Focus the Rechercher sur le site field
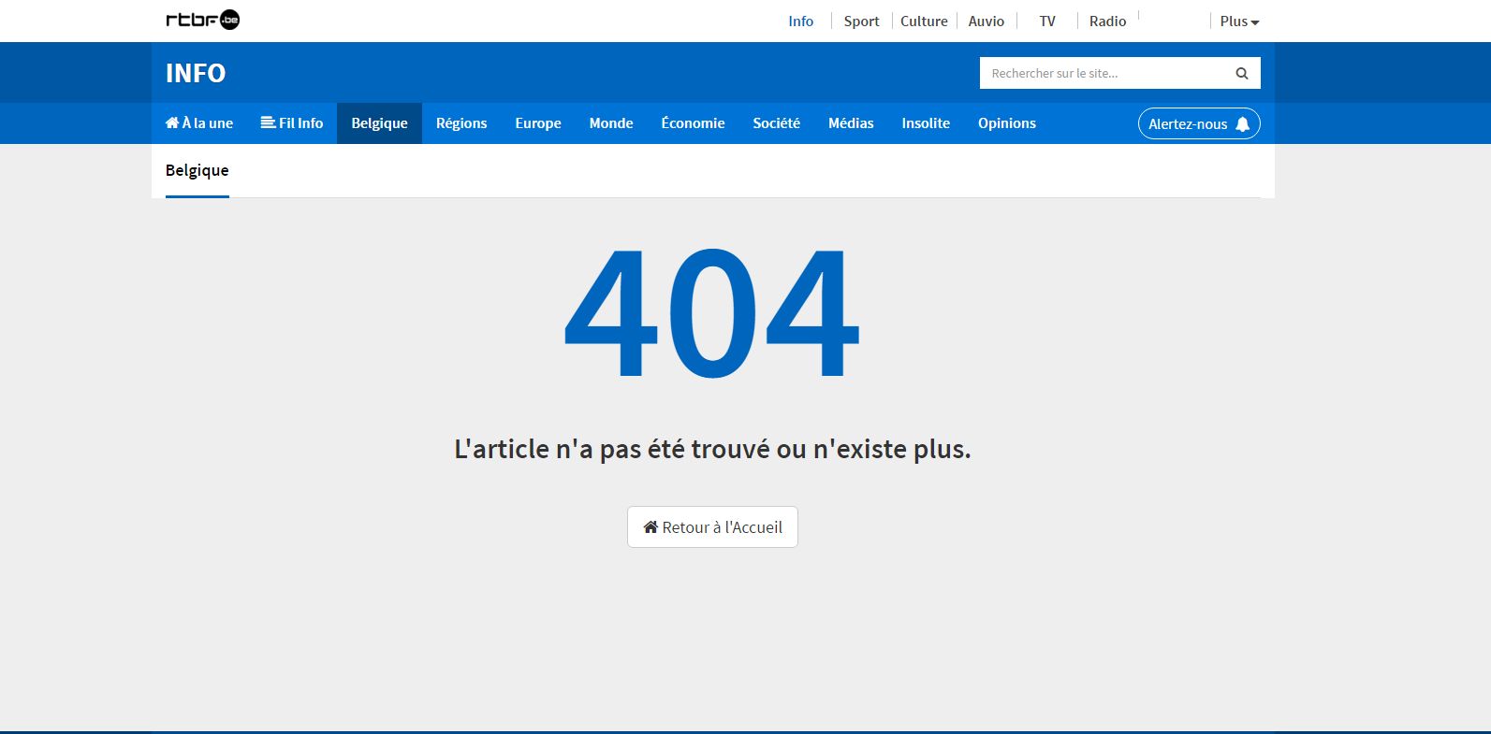Screen dimensions: 1491x734 [1104, 73]
